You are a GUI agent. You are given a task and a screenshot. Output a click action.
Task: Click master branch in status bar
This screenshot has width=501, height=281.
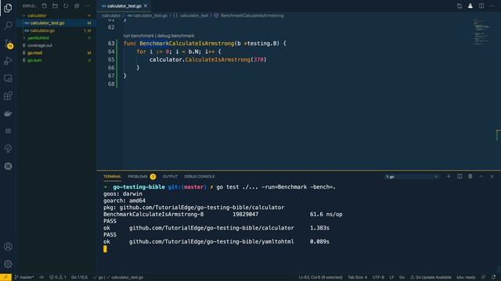pos(24,277)
